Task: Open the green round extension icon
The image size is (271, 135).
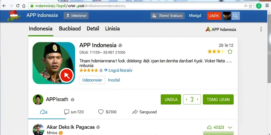Action: pyautogui.click(x=259, y=6)
